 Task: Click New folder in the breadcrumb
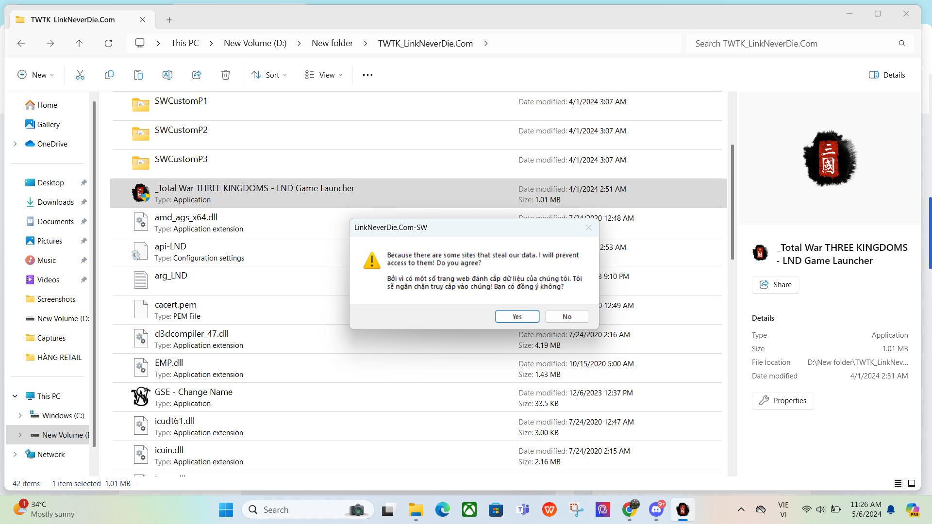click(332, 43)
